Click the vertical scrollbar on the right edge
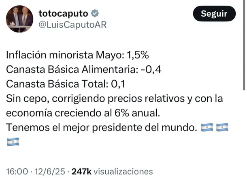This screenshot has height=178, width=247. coord(244,45)
